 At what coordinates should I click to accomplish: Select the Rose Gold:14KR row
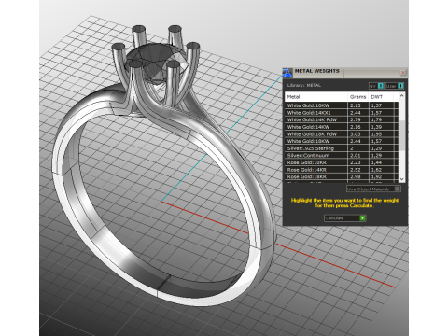pyautogui.click(x=342, y=170)
